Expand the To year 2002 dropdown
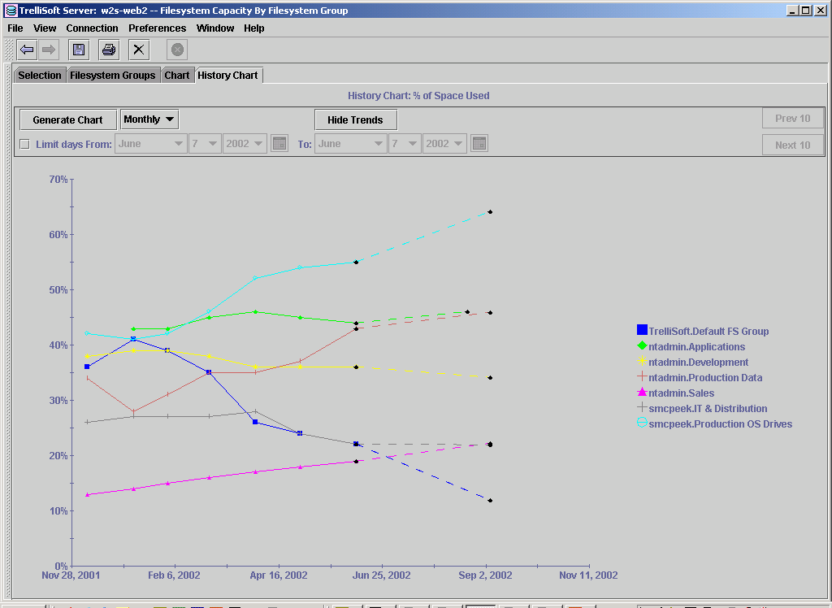Screen dimensions: 832x608 pos(444,144)
